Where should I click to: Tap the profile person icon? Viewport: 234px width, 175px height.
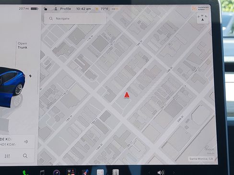point(56,9)
